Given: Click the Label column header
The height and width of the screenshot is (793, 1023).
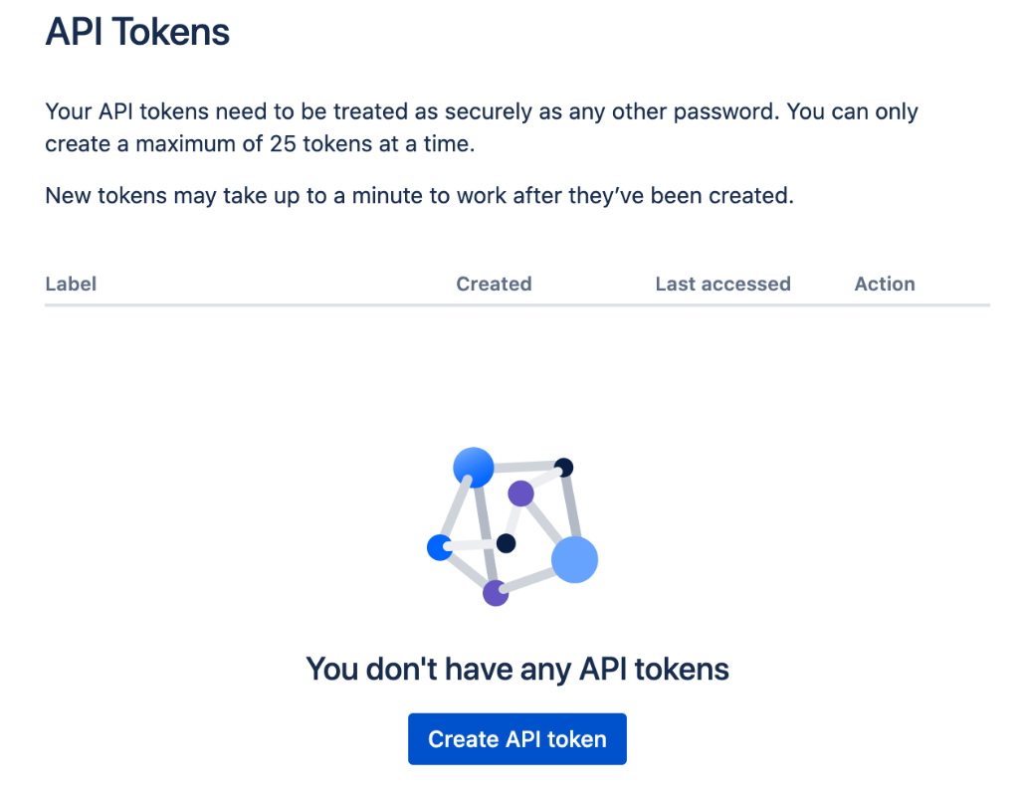Looking at the screenshot, I should point(71,284).
